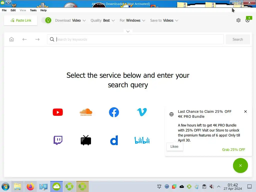Click the black cloud tray icon
The height and width of the screenshot is (192, 256).
pos(182,186)
